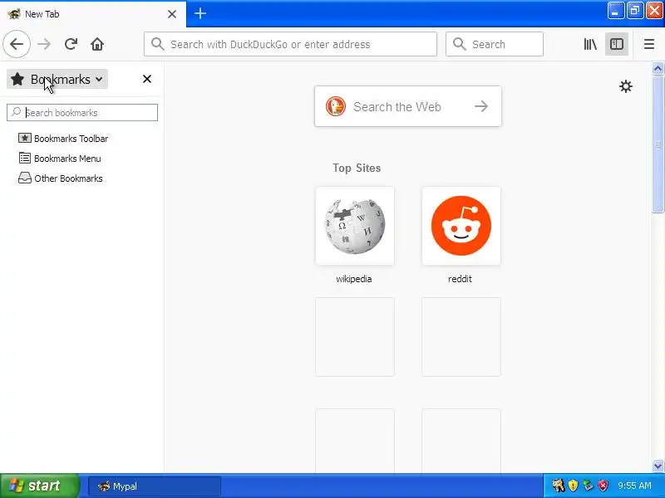Open a new tab with plus button

pos(200,13)
